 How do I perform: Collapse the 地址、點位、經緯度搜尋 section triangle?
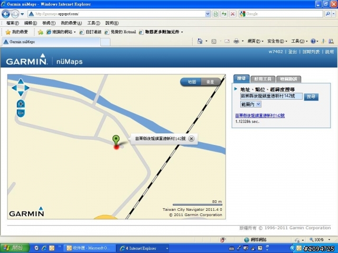[236, 89]
